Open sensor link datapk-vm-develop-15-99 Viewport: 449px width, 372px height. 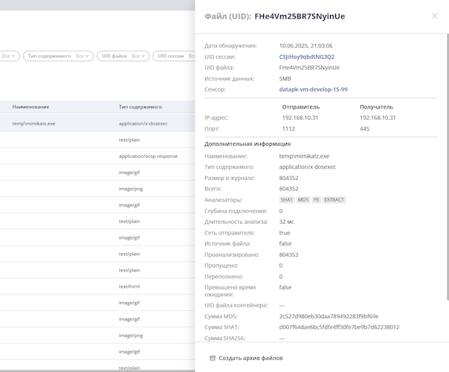(313, 89)
